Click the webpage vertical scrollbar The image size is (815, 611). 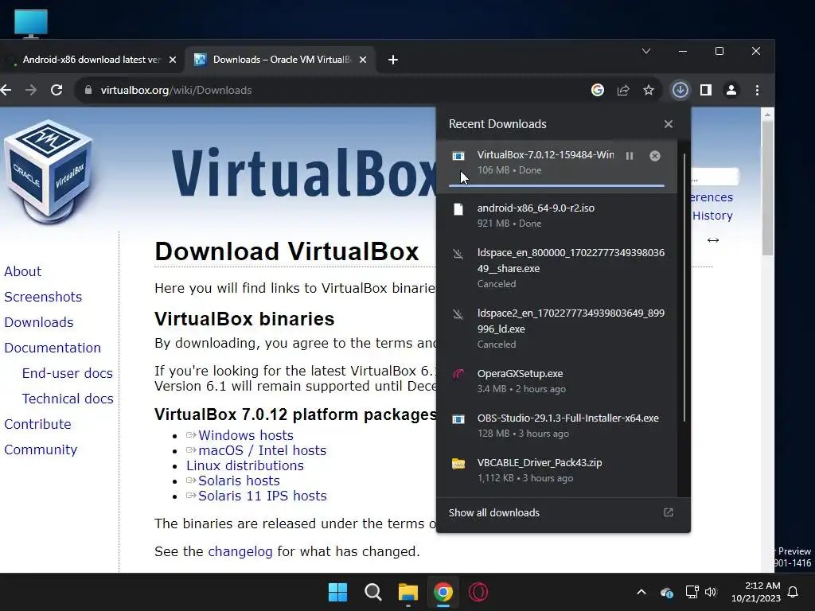coord(767,187)
